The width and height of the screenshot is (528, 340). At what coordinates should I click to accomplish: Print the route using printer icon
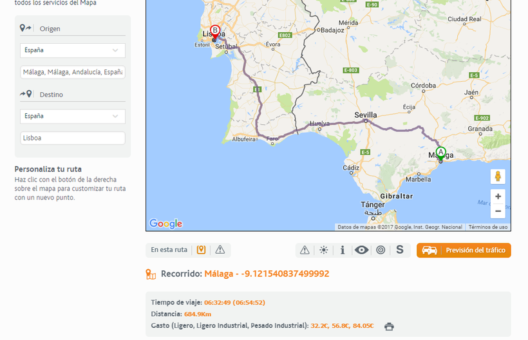click(x=389, y=326)
